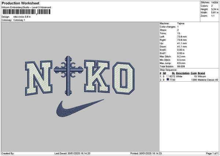The width and height of the screenshot is (220, 156).
Task: Click the Height value '3.24 in'
Action: point(214,9)
